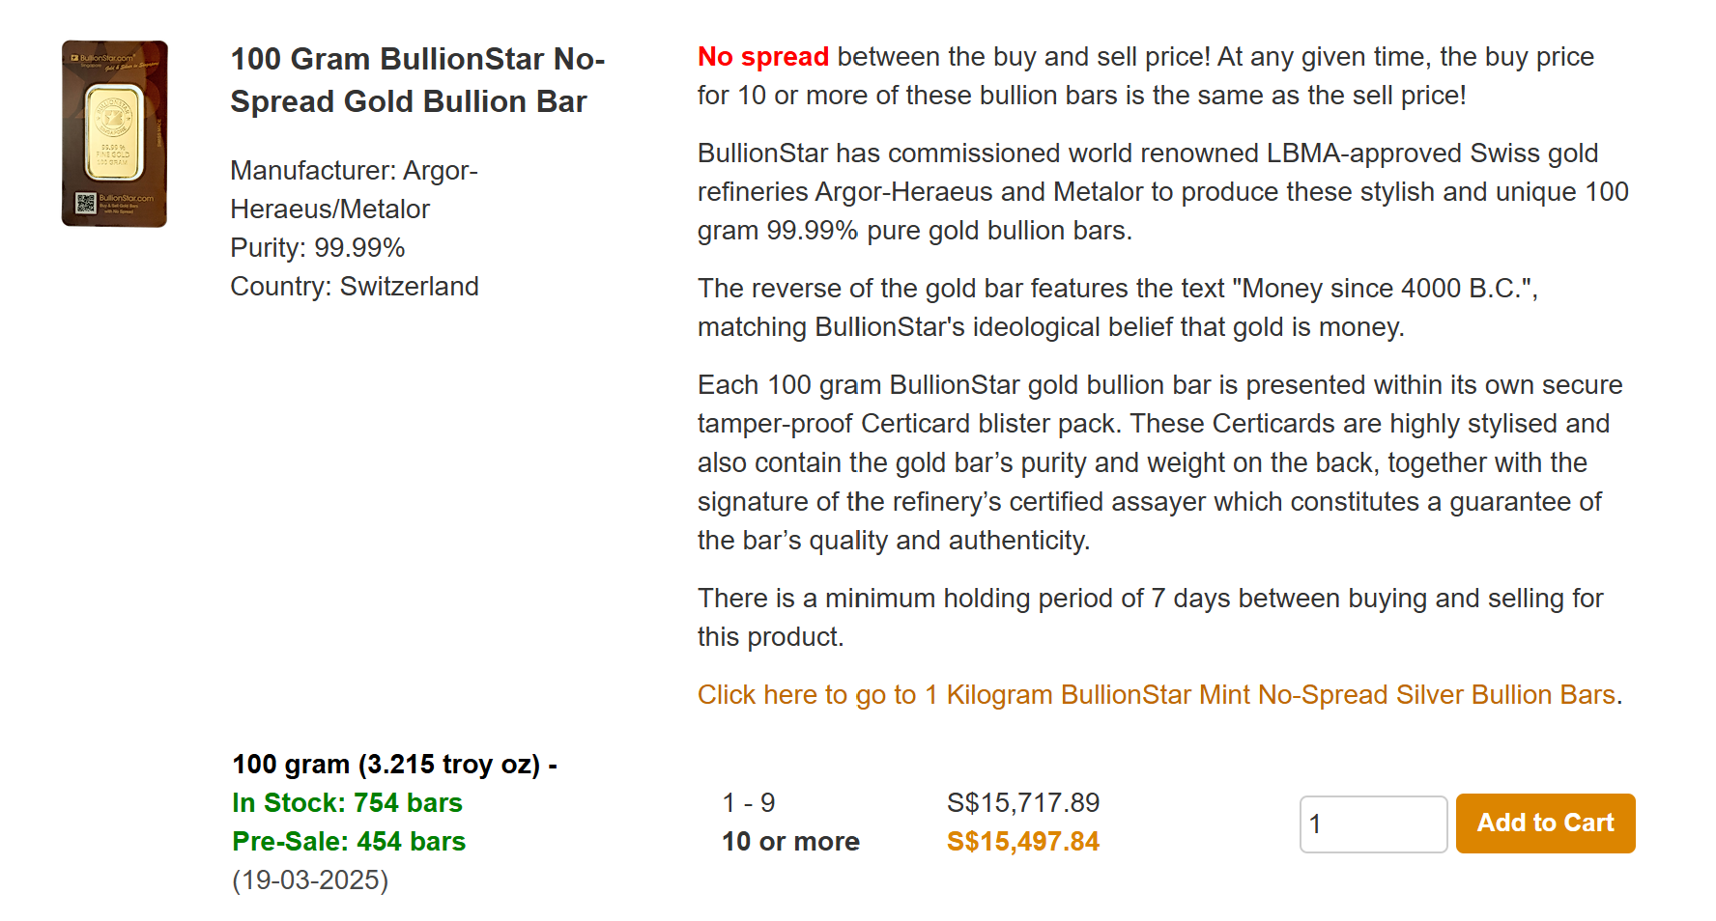1716x921 pixels.
Task: Click the Pre-Sale 454 bars label
Action: 348,842
